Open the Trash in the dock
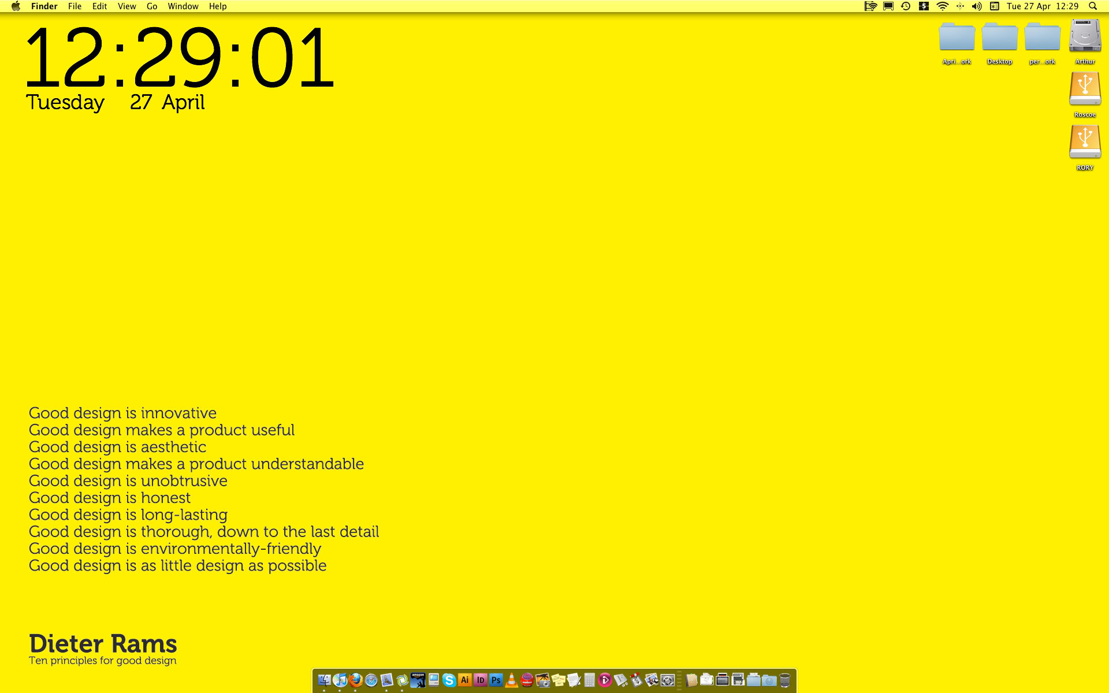Viewport: 1109px width, 693px height. (784, 680)
